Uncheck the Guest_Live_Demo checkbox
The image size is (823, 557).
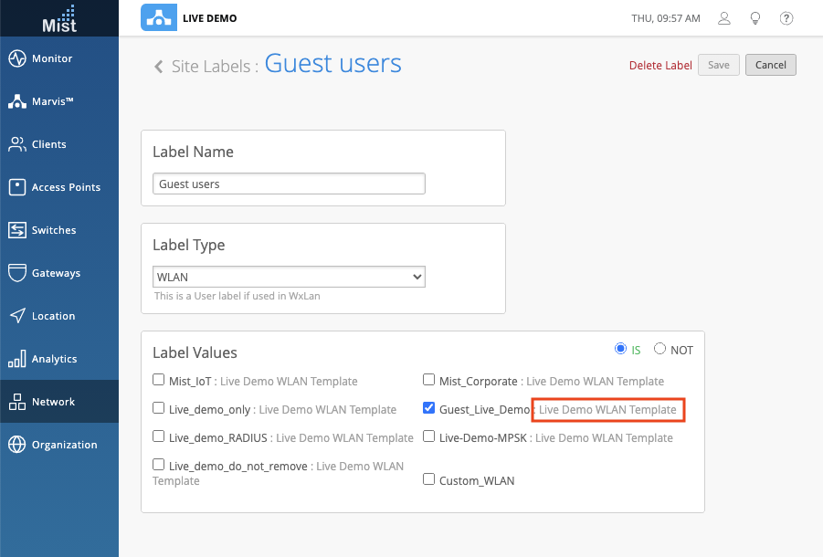[x=429, y=409]
